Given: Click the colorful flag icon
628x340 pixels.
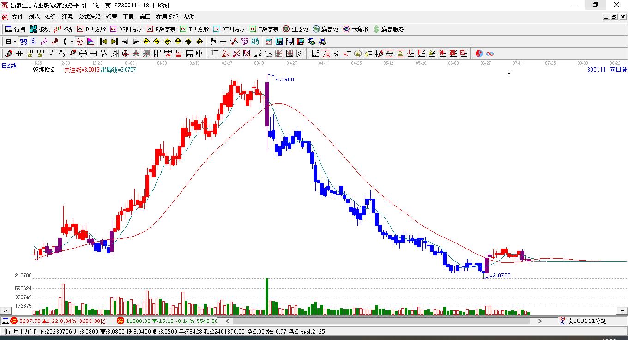Looking at the screenshot, I should click(90, 42).
